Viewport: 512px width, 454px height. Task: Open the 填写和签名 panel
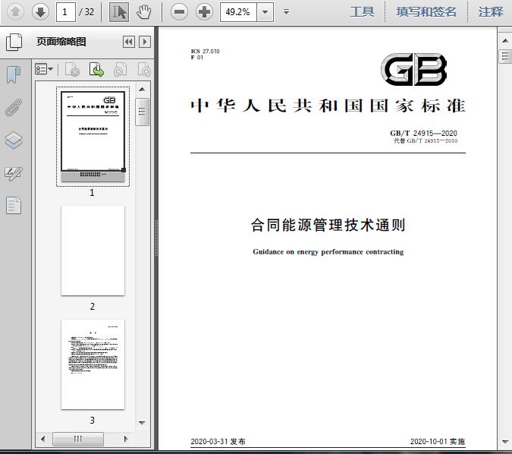(x=426, y=11)
